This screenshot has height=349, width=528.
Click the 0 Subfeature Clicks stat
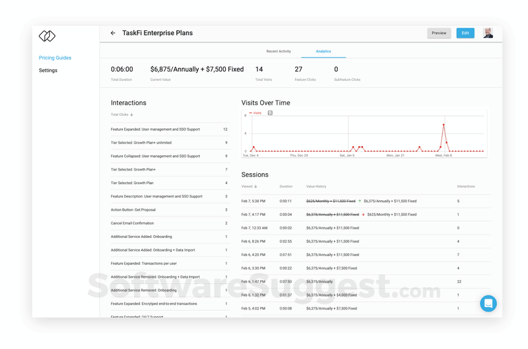click(336, 69)
